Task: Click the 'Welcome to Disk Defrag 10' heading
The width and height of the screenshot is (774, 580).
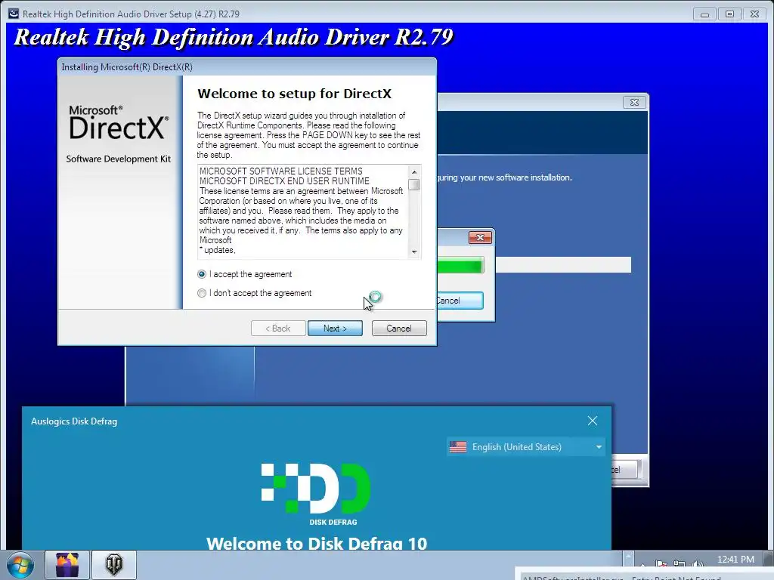Action: tap(317, 543)
